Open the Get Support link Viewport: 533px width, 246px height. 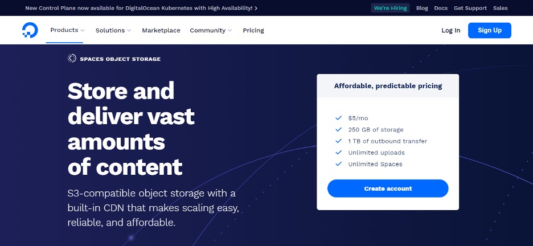[470, 9]
